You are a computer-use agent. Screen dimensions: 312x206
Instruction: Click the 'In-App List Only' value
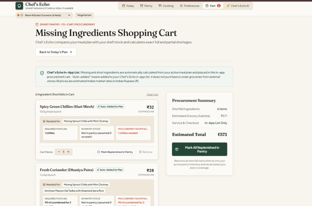pos(216,123)
